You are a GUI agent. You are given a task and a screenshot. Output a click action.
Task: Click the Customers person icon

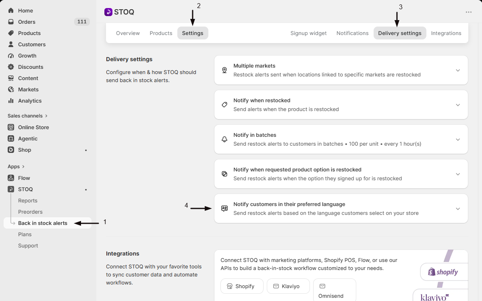click(11, 44)
